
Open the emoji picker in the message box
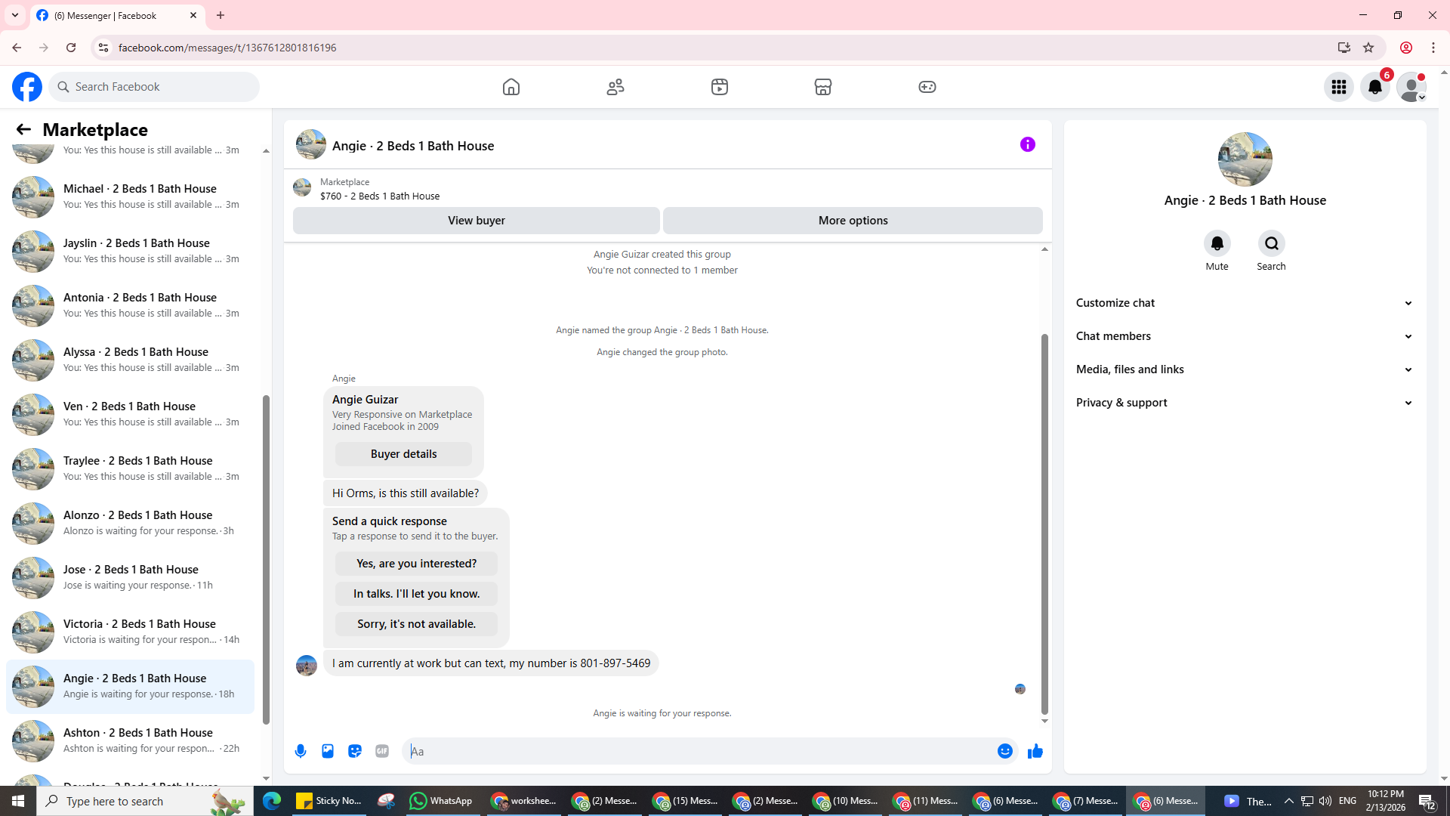click(x=1004, y=751)
